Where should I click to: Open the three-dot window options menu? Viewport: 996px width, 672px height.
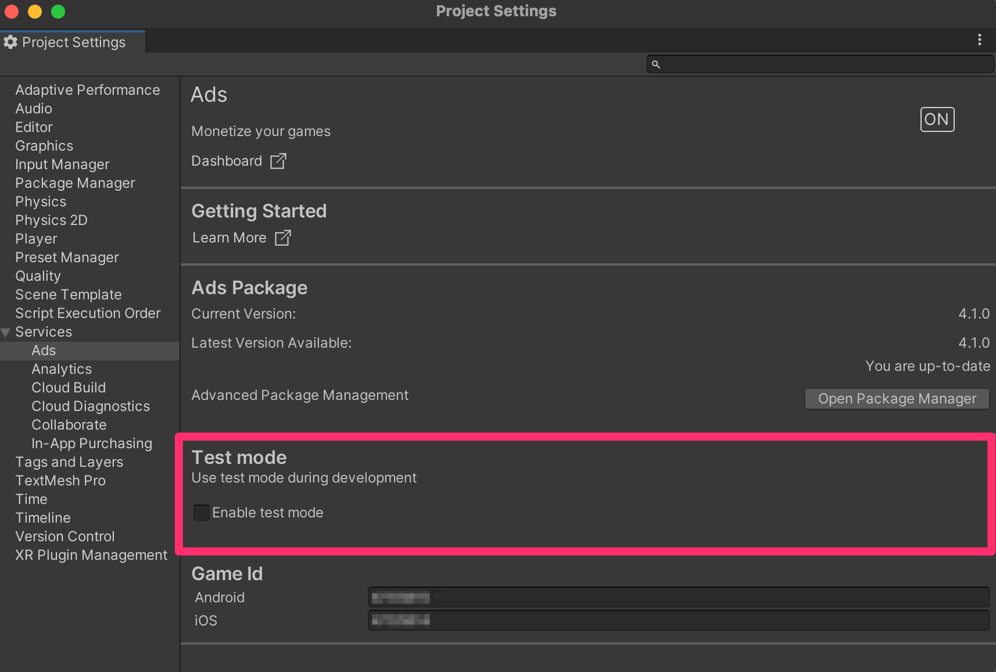[x=979, y=40]
